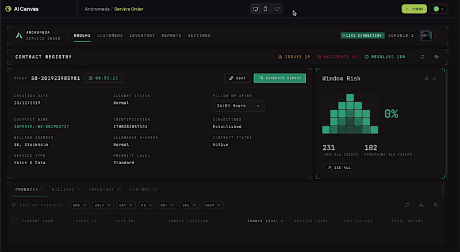This screenshot has height=252, width=460.
Task: Sort by Part ID column
Action: coord(126,221)
